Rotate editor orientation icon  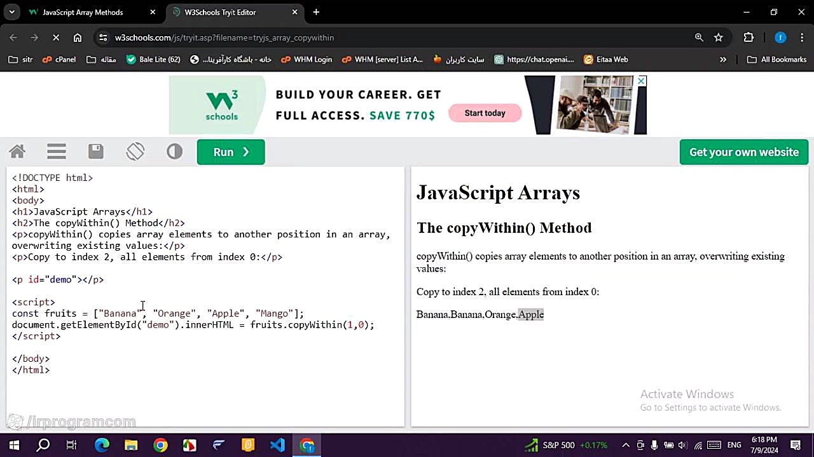pos(135,152)
